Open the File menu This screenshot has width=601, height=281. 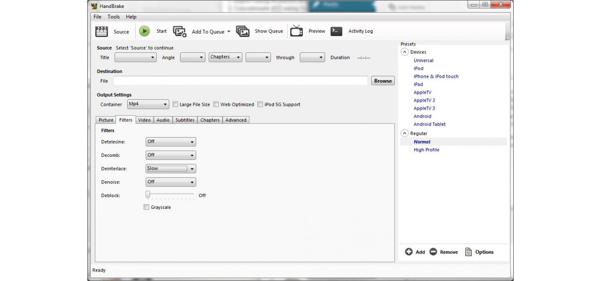pyautogui.click(x=97, y=17)
